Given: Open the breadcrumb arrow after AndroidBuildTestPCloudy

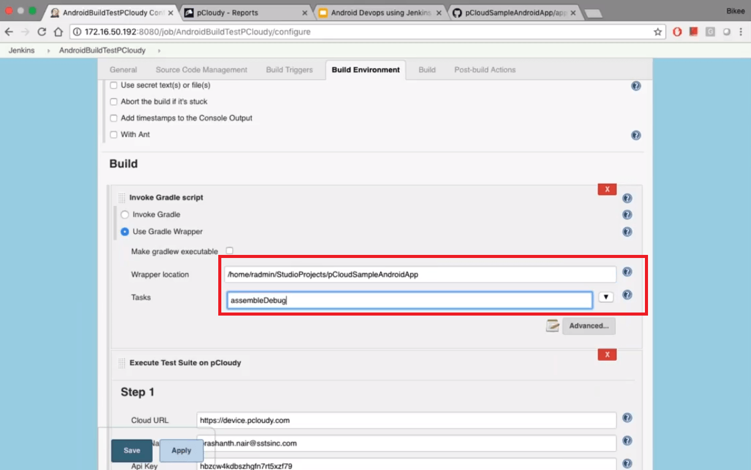Looking at the screenshot, I should (x=159, y=51).
